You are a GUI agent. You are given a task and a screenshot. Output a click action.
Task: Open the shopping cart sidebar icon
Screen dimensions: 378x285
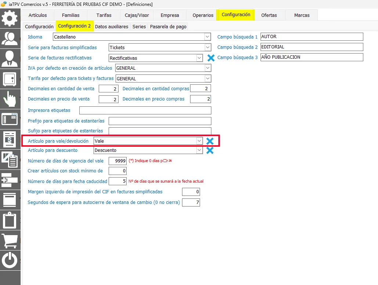tap(10, 240)
